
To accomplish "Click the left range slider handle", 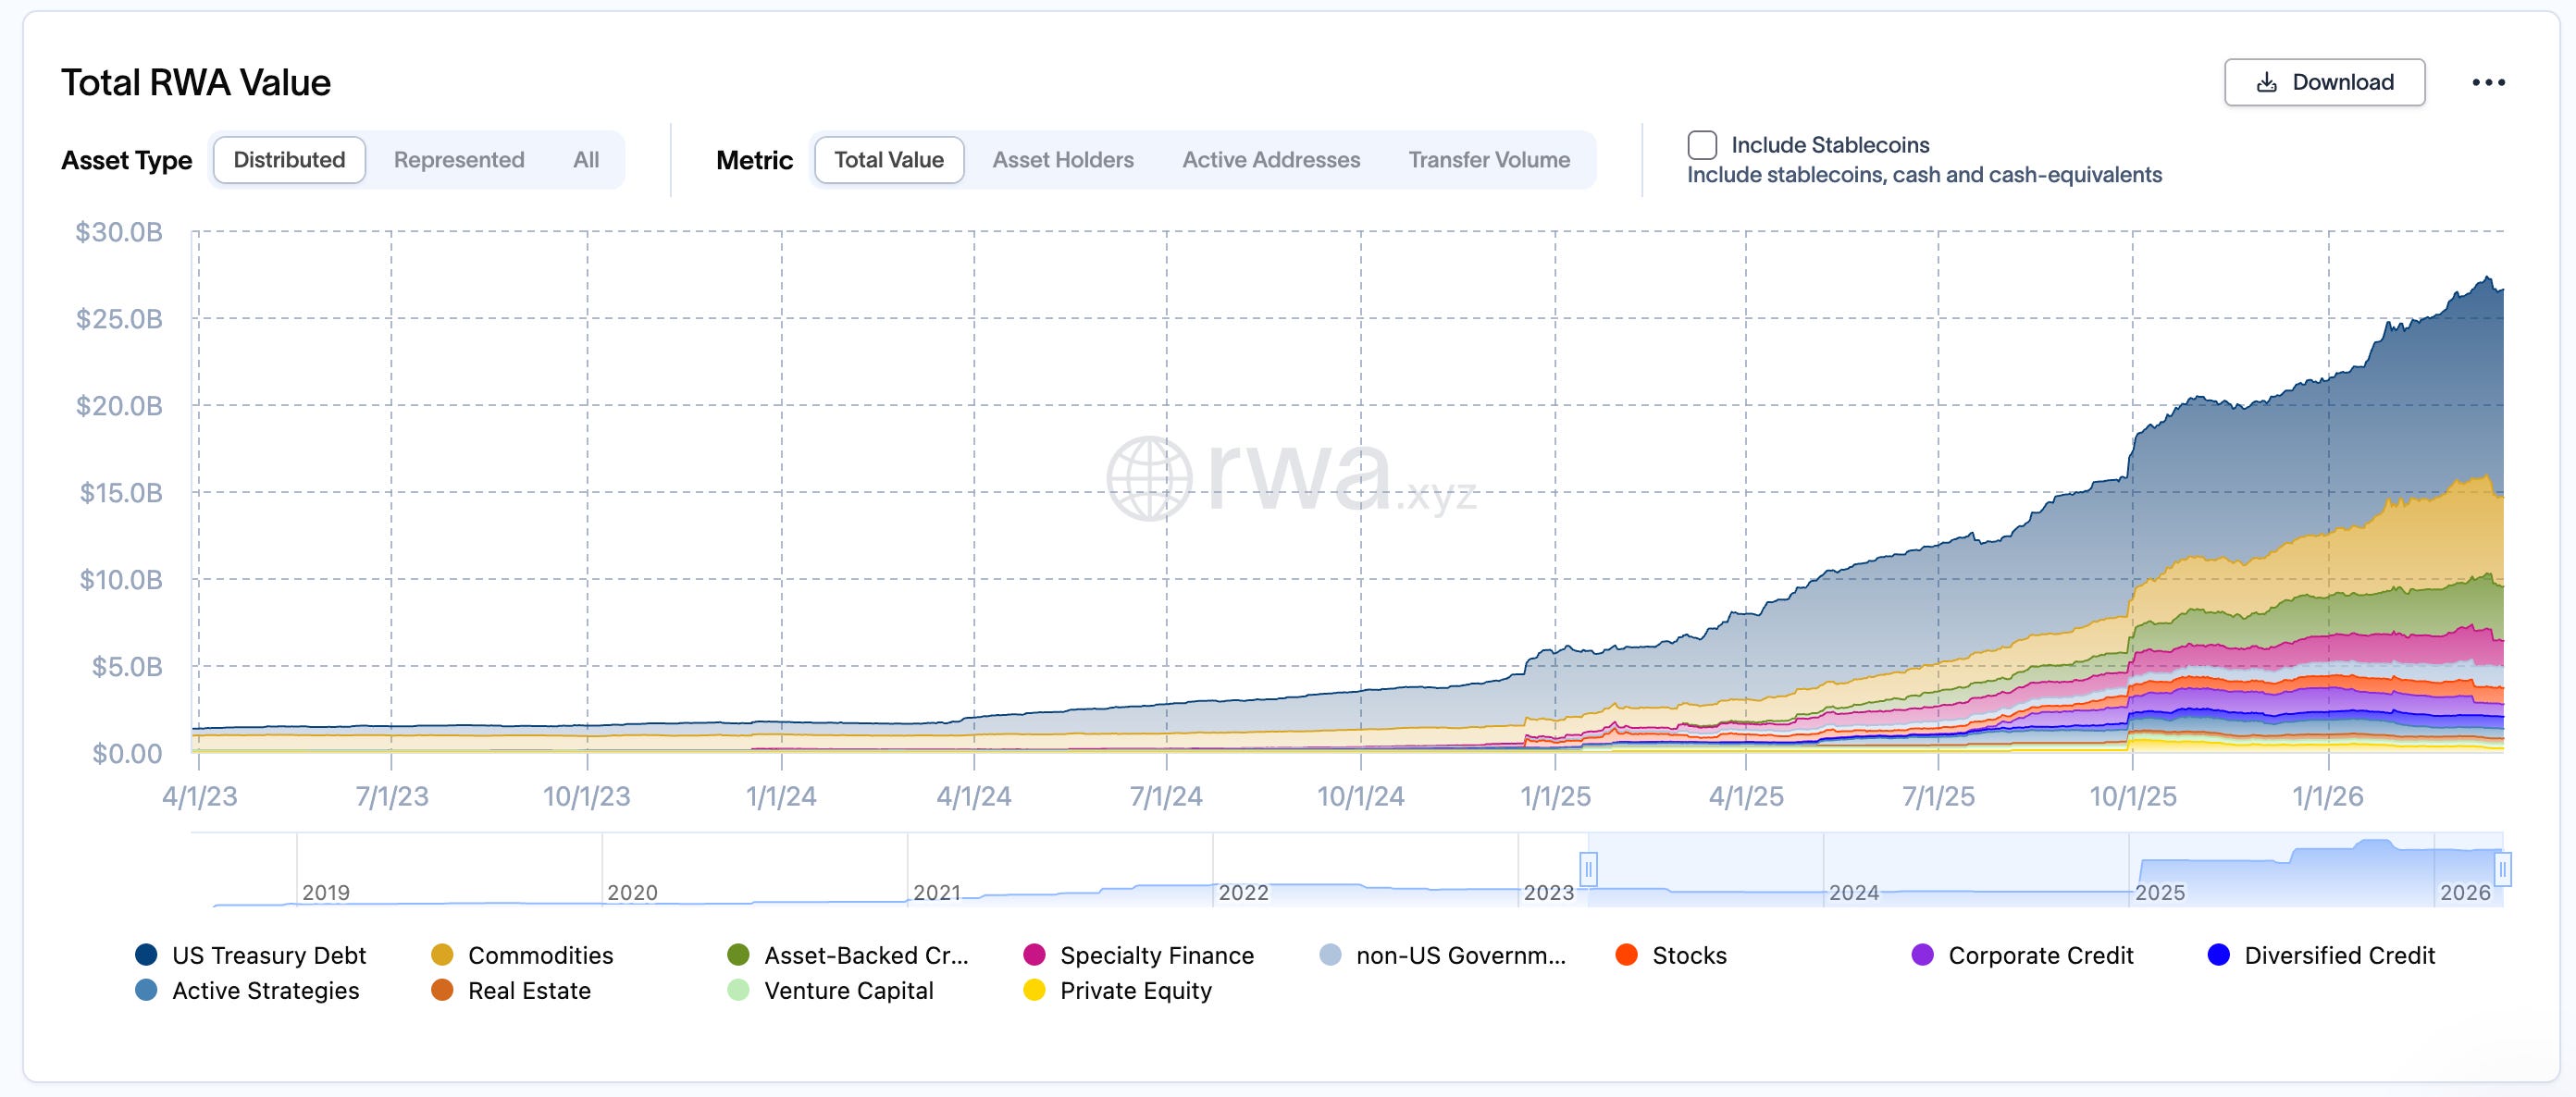I will [1587, 868].
